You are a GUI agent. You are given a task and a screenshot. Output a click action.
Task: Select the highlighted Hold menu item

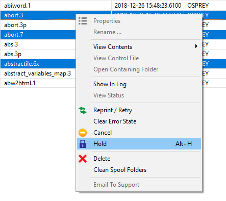tap(139, 144)
